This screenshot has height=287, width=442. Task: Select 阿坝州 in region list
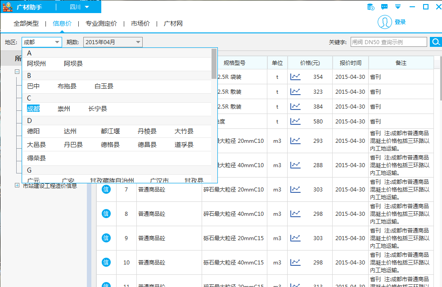point(36,64)
